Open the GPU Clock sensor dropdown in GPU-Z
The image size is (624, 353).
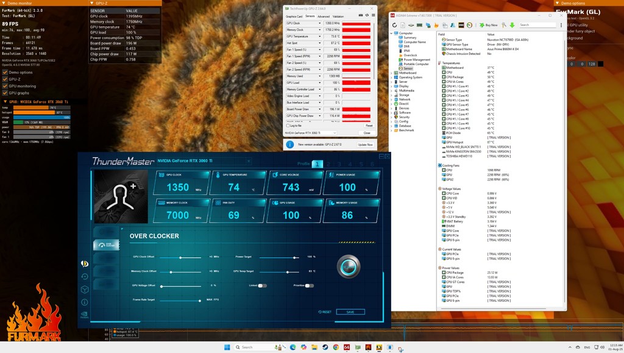[x=319, y=24]
